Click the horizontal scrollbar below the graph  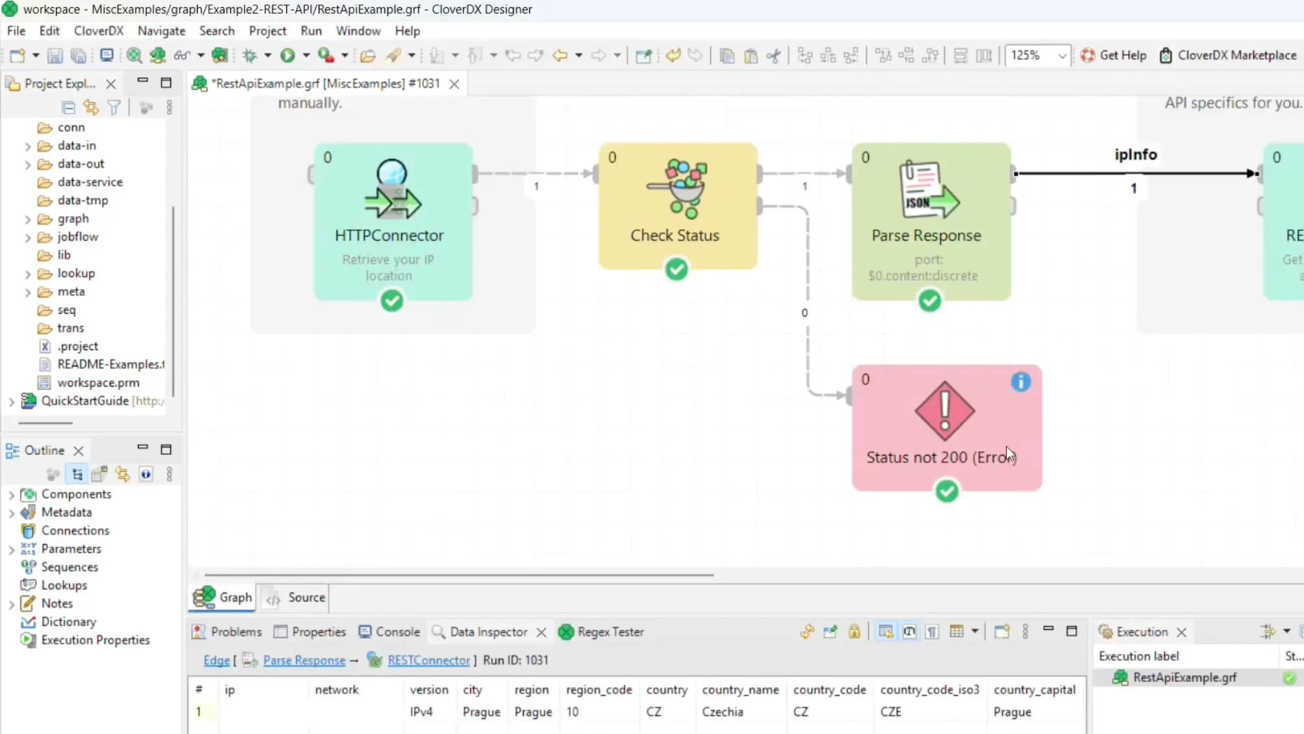[459, 575]
